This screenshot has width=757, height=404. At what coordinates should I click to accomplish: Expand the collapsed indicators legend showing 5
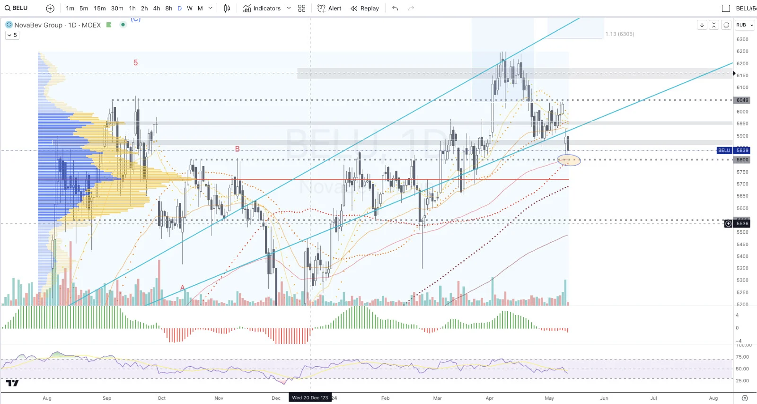click(12, 35)
